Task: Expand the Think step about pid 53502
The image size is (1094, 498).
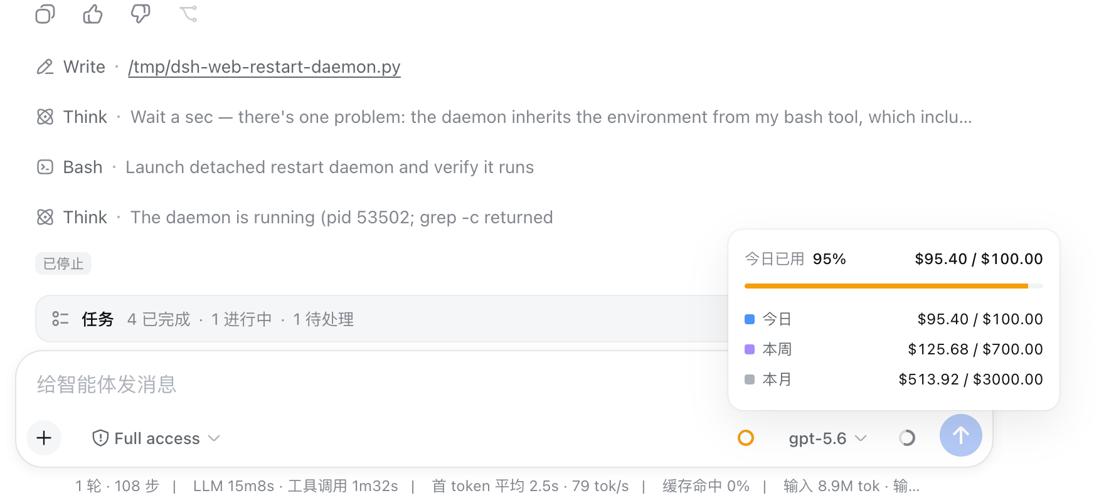Action: coord(295,217)
